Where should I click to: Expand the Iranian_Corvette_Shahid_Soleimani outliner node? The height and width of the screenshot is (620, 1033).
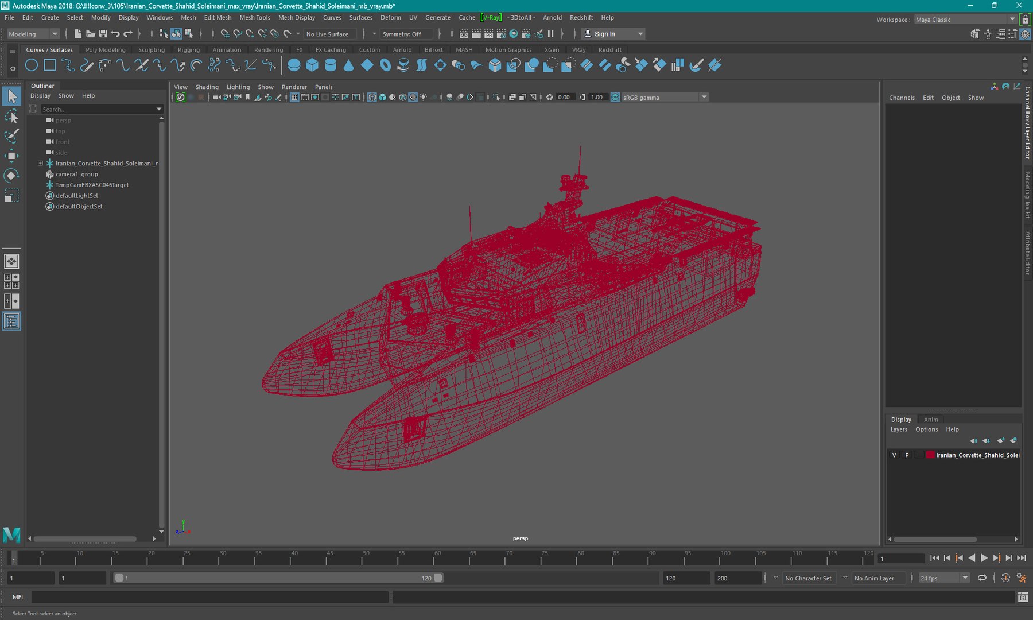[40, 163]
